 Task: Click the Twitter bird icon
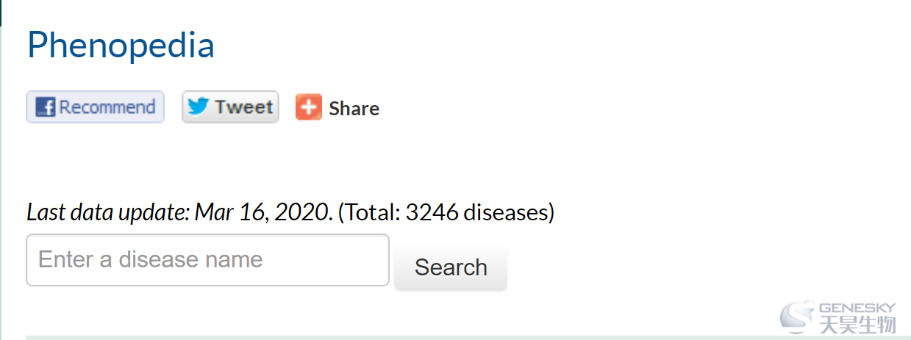click(x=198, y=106)
